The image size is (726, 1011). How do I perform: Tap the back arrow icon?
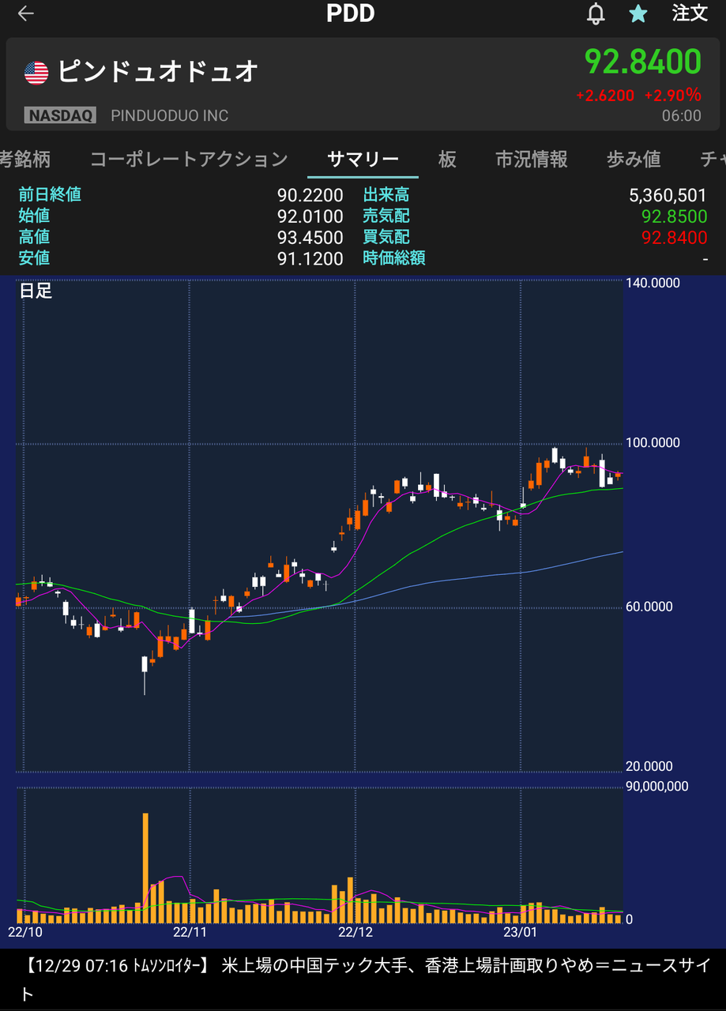tap(26, 13)
